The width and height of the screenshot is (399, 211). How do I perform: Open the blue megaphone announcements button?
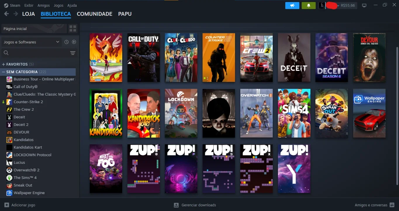[292, 6]
